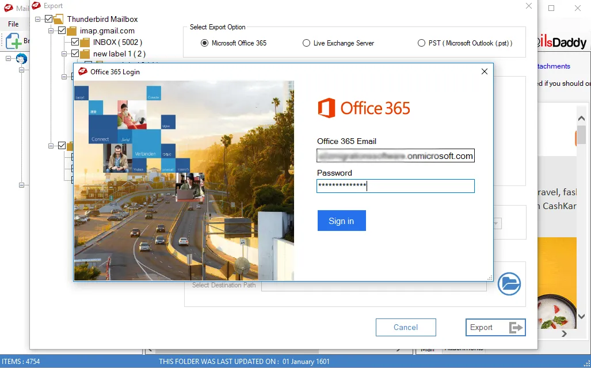Collapse the second account tree node

(x=51, y=146)
